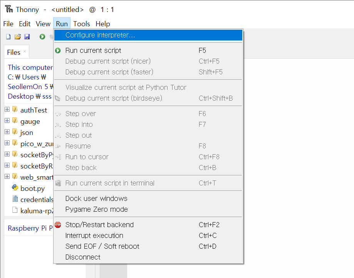Expand the pico_w_zu folder
Image resolution: width=354 pixels, height=278 pixels.
7,143
